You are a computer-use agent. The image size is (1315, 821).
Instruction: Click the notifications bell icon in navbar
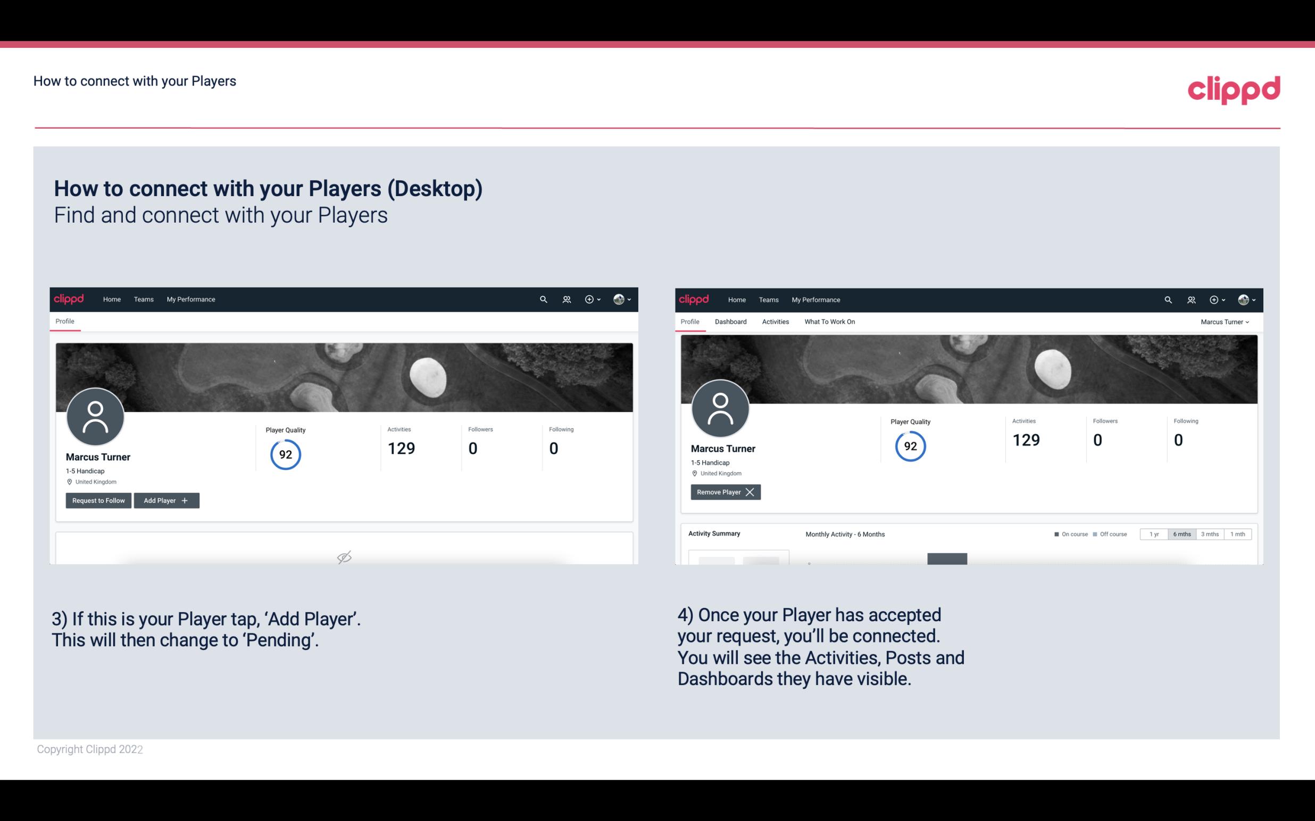point(565,300)
